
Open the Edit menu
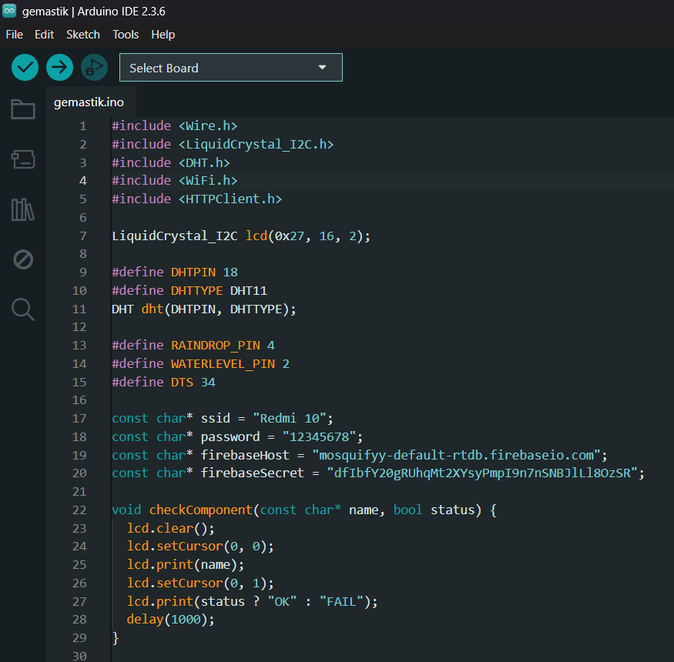[44, 35]
